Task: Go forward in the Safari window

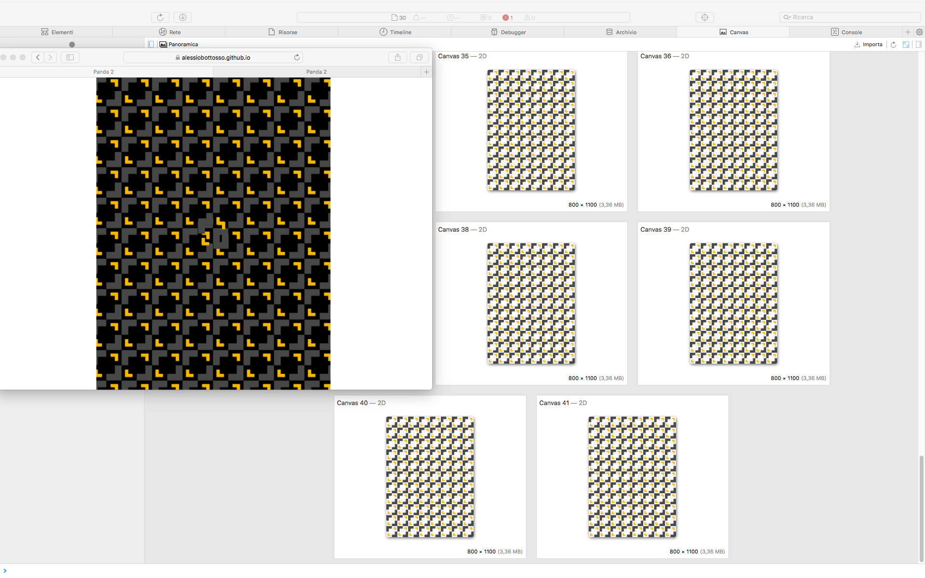Action: 51,57
